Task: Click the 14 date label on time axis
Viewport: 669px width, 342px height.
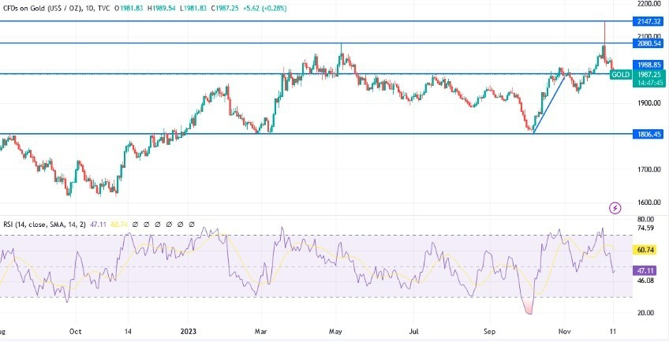Action: point(129,331)
